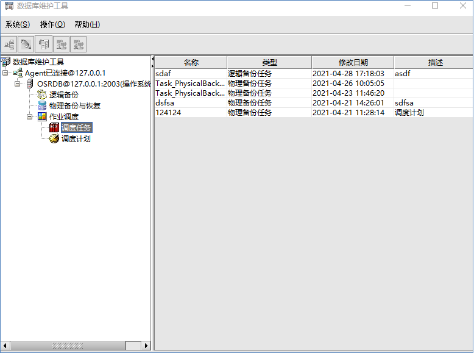The image size is (474, 353).
Task: Select the 调度计划 tree item
Action: [x=76, y=138]
